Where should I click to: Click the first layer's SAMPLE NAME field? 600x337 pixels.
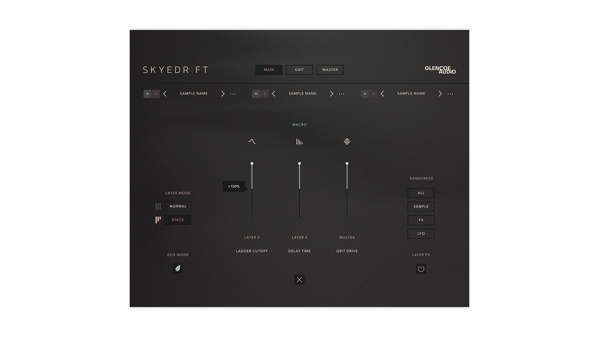pyautogui.click(x=194, y=94)
